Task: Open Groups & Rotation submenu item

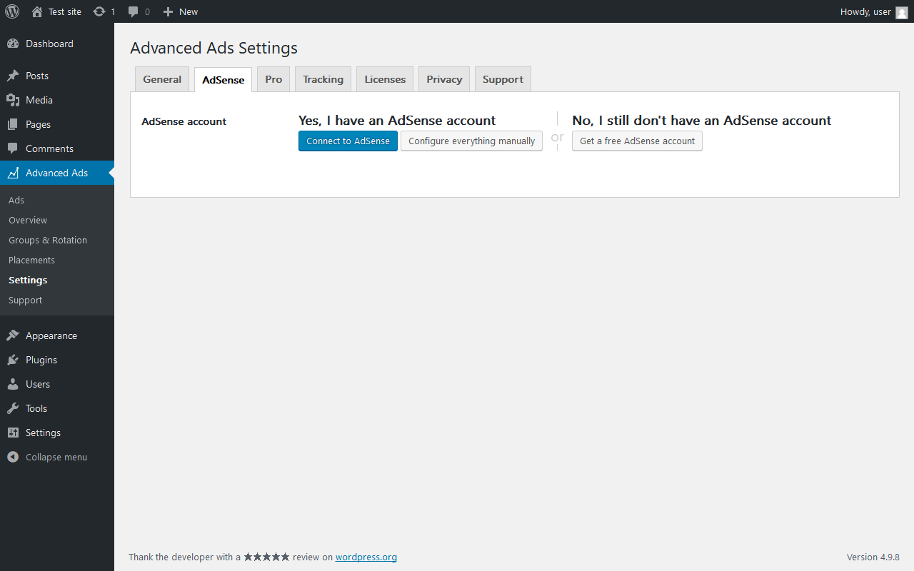Action: click(57, 240)
